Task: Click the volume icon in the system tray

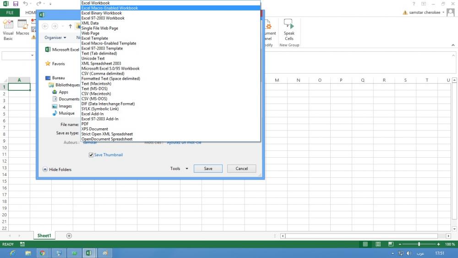Action: (409, 253)
